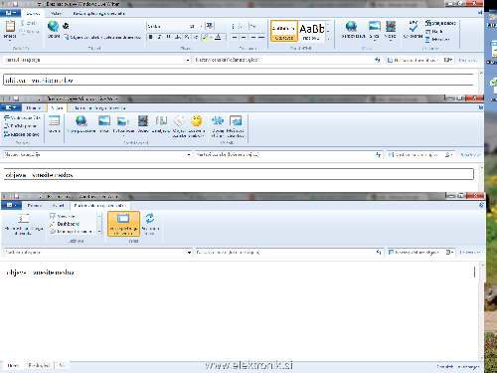Toggle the highlighted monitor view button in bottom window

(x=123, y=224)
